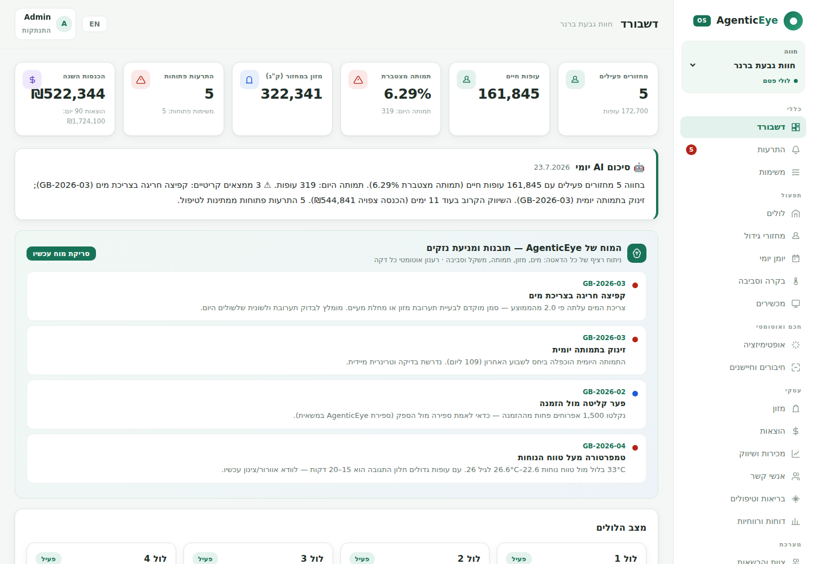Click the אופטימיזציה sparkle icon

(x=795, y=345)
